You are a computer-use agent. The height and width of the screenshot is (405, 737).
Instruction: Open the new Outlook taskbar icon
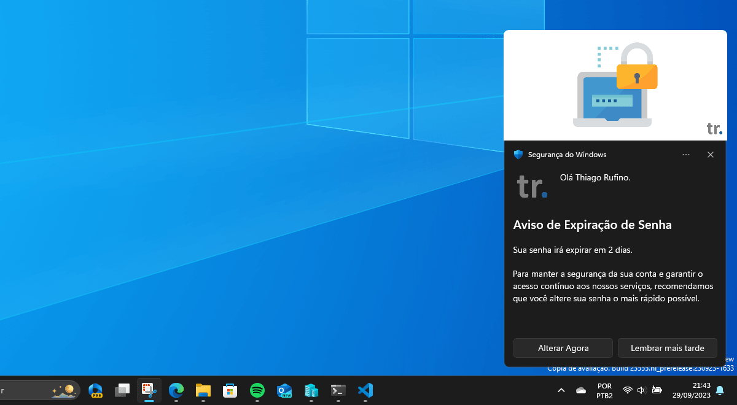pos(284,390)
